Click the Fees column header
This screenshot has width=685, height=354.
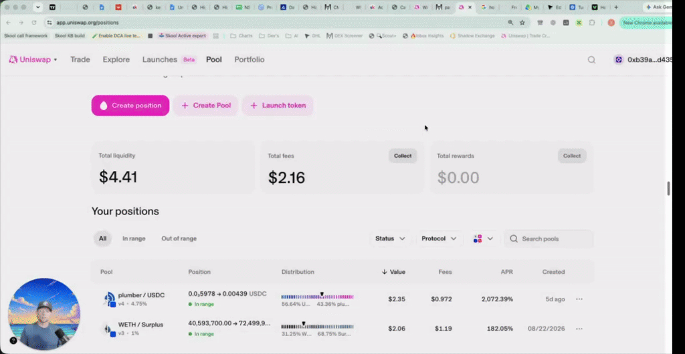point(445,272)
